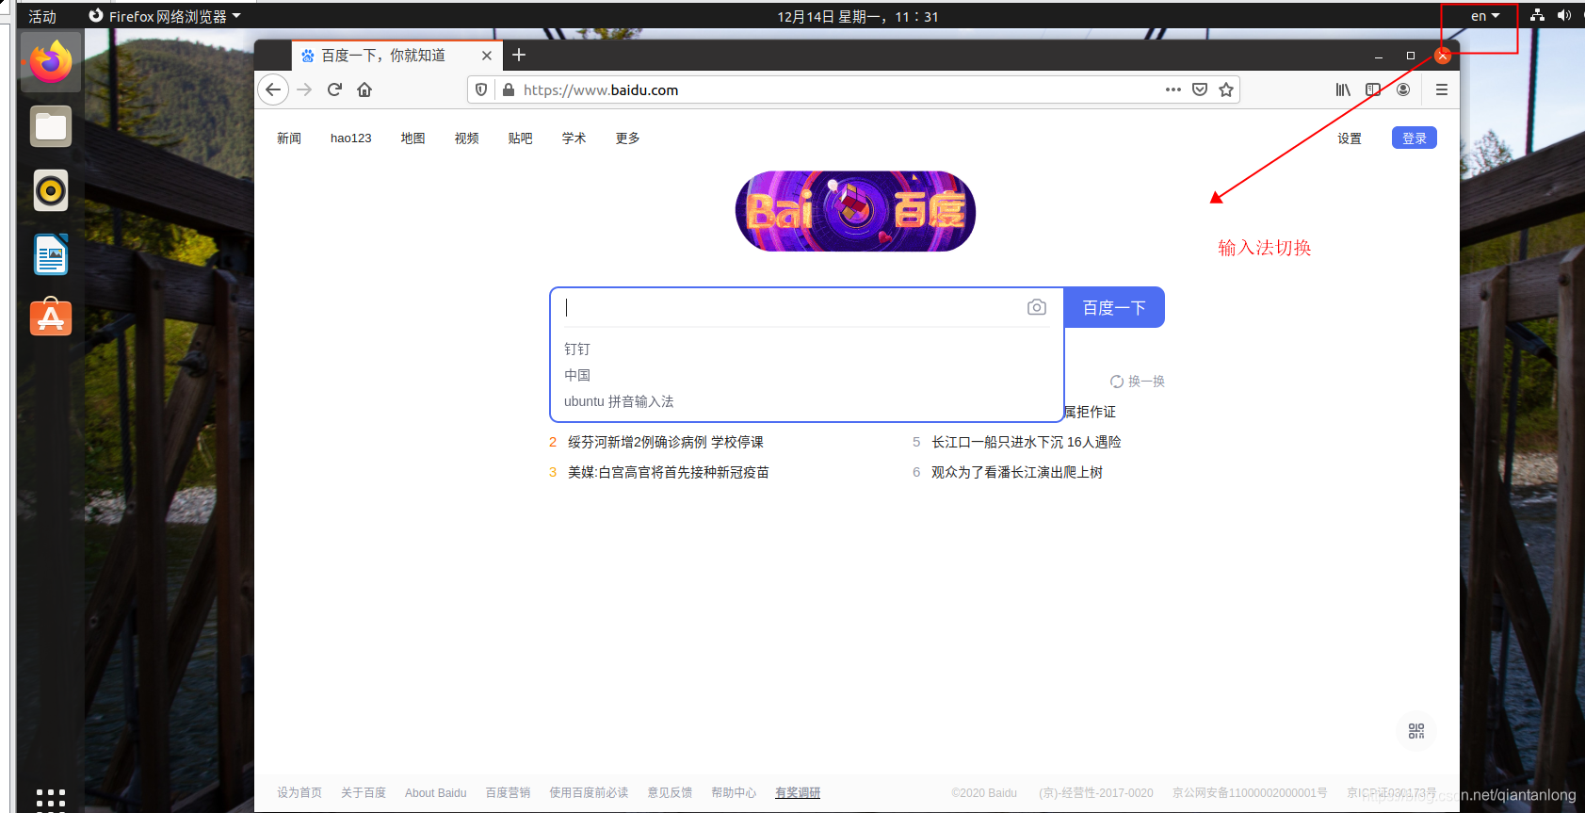Open LibreOffice Writer in dock
Image resolution: width=1585 pixels, height=813 pixels.
(x=51, y=254)
